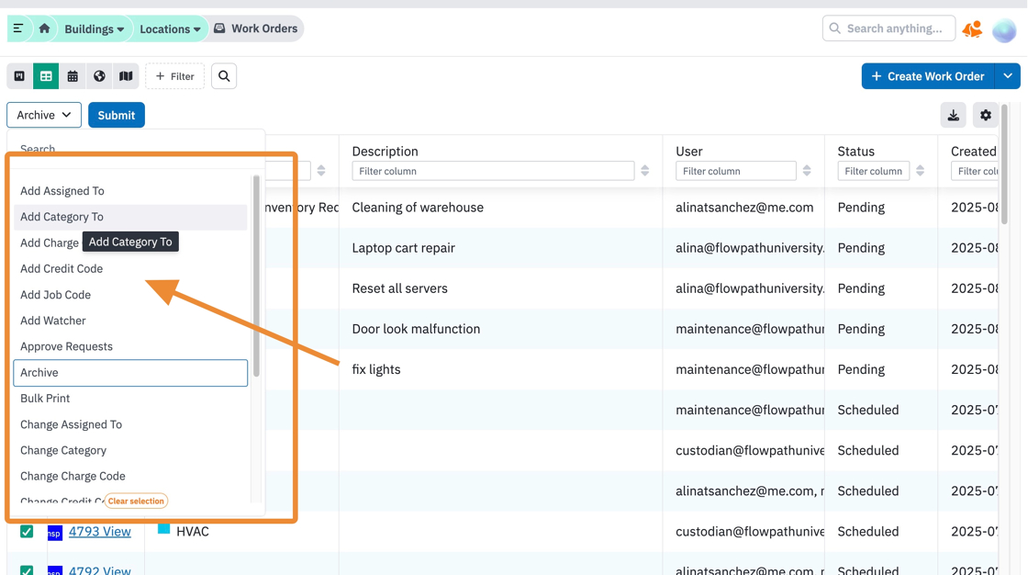
Task: Open search magnifier in toolbar
Action: (x=224, y=76)
